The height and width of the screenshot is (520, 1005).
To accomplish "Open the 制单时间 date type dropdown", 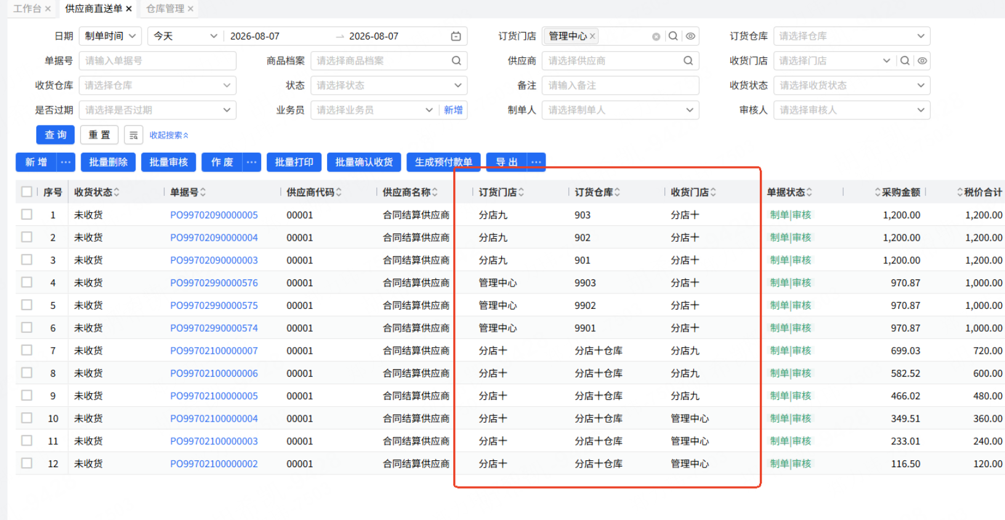I will tap(110, 36).
